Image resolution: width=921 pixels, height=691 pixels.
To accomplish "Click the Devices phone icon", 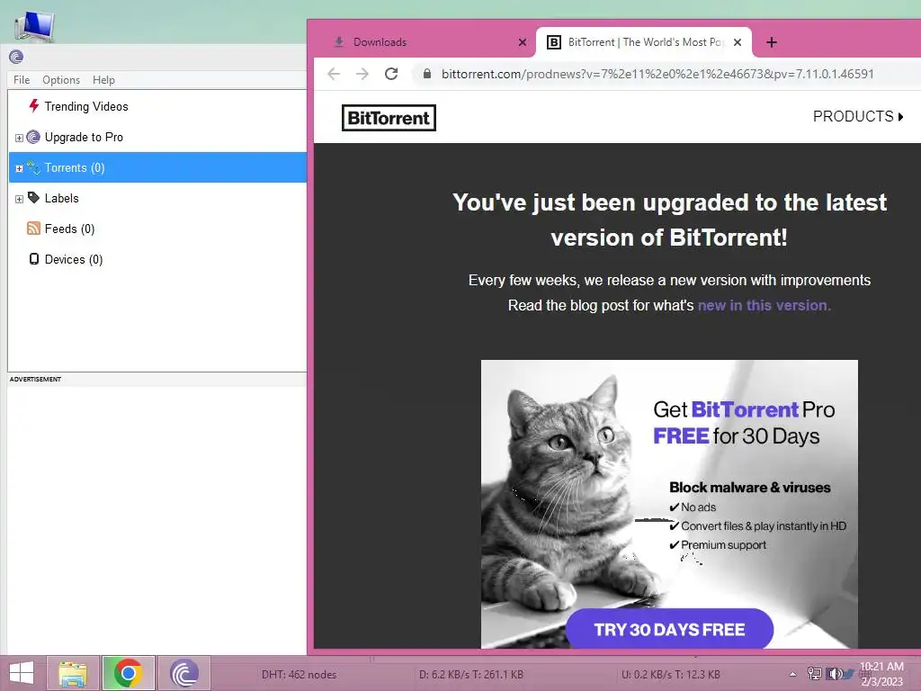I will 34,259.
